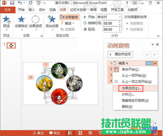This screenshot has width=163, height=136.
Task: Switch to the Design tab
Action: [42, 10]
